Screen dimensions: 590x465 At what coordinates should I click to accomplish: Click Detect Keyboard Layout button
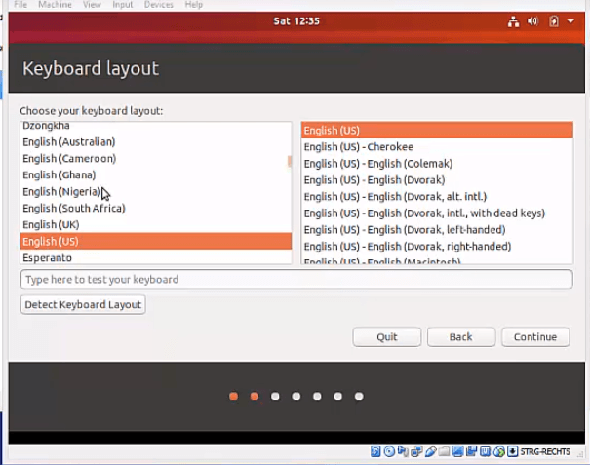[x=83, y=305]
